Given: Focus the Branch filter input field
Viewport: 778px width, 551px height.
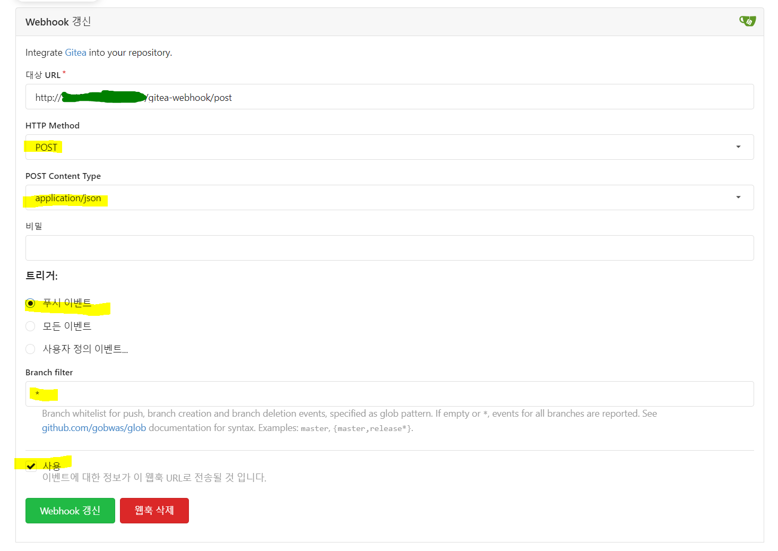Looking at the screenshot, I should pyautogui.click(x=390, y=394).
